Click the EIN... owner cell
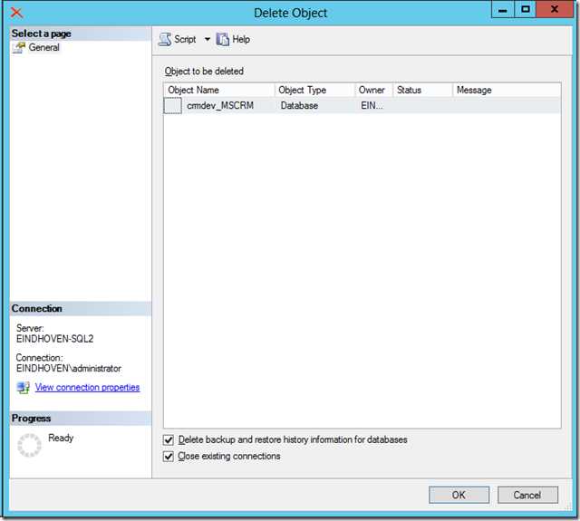 [372, 106]
